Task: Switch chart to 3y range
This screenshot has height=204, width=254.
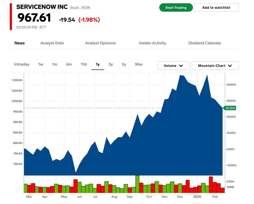Action: click(110, 64)
